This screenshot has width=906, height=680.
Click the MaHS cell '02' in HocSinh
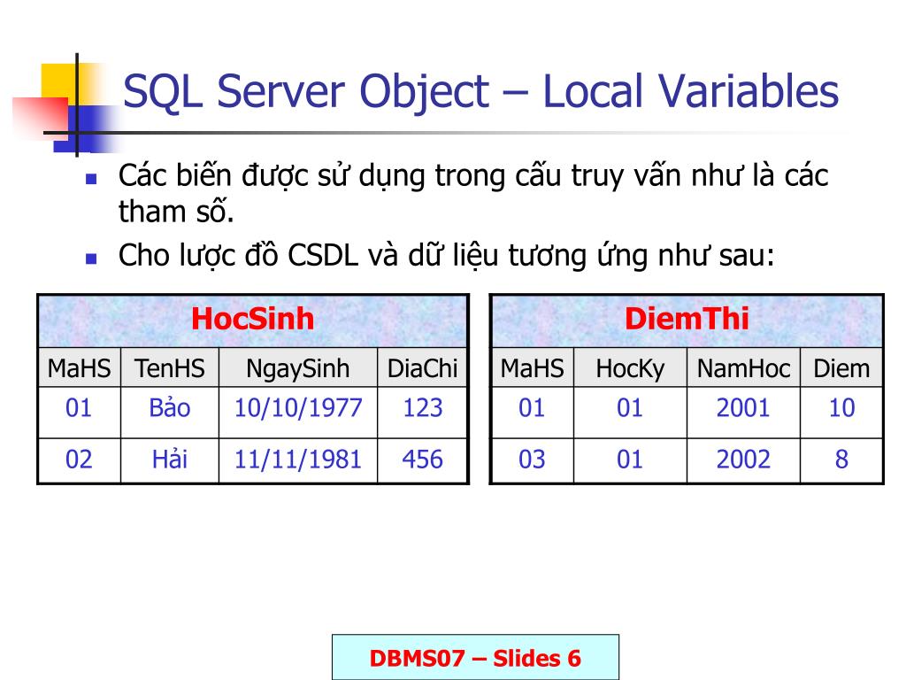pyautogui.click(x=79, y=460)
